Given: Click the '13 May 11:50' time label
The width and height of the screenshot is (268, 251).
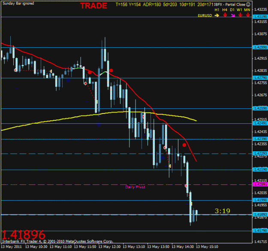Looking at the screenshot, I should 85,247.
